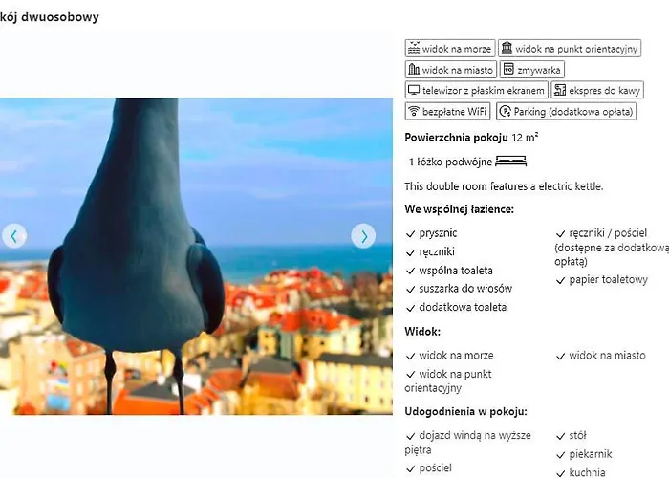Click the free WiFi icon
Image resolution: width=669 pixels, height=478 pixels.
pos(414,112)
